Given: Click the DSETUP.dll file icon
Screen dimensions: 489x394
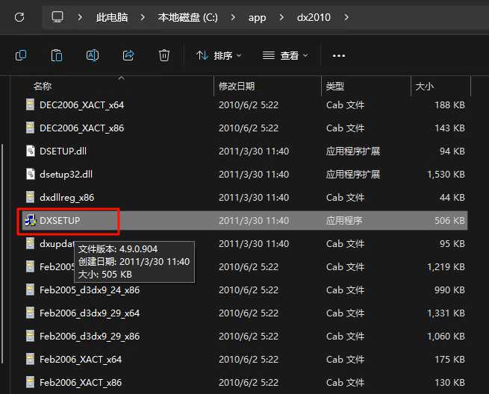Looking at the screenshot, I should click(x=31, y=151).
